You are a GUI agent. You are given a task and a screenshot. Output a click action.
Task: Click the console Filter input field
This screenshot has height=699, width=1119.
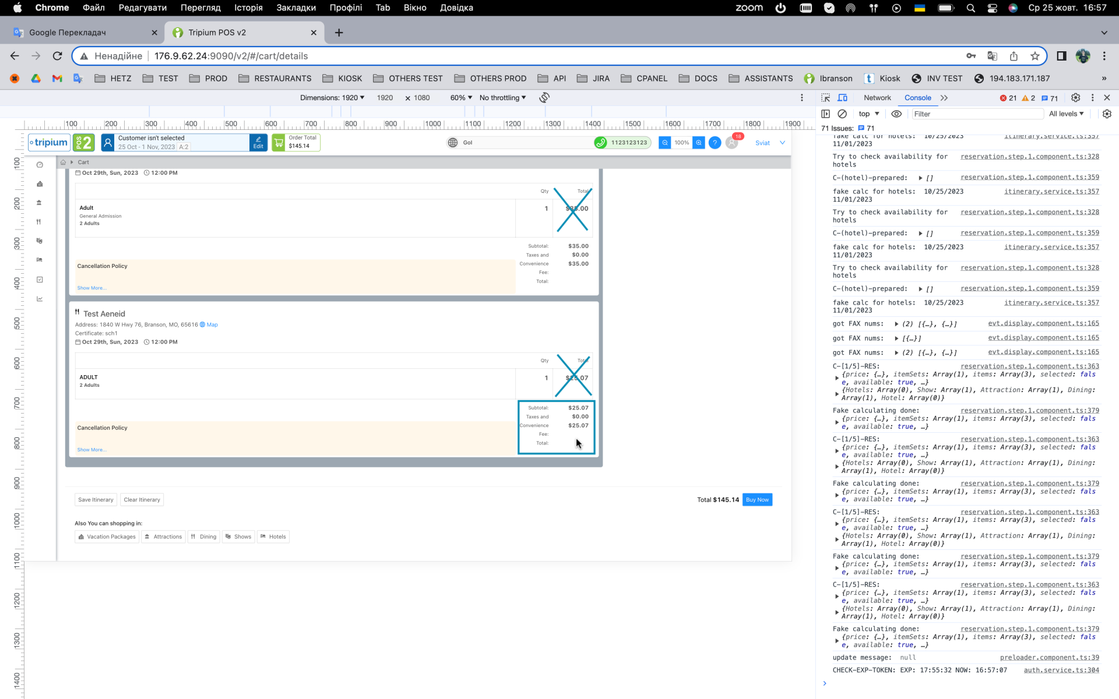[x=976, y=114]
